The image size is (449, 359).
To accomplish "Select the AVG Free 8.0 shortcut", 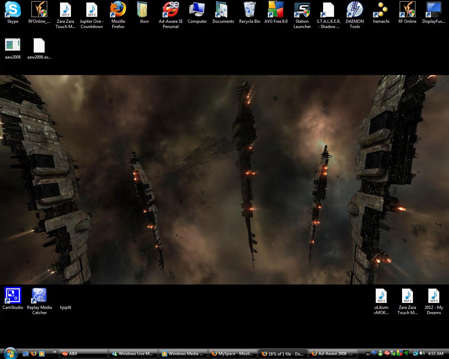I will click(x=276, y=13).
